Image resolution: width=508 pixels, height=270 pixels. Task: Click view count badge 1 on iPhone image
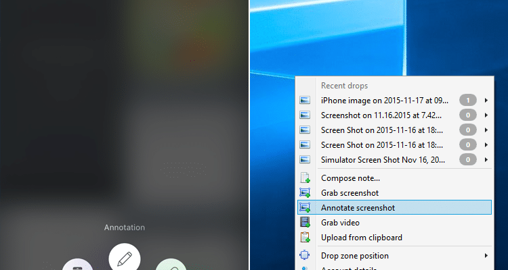click(468, 101)
